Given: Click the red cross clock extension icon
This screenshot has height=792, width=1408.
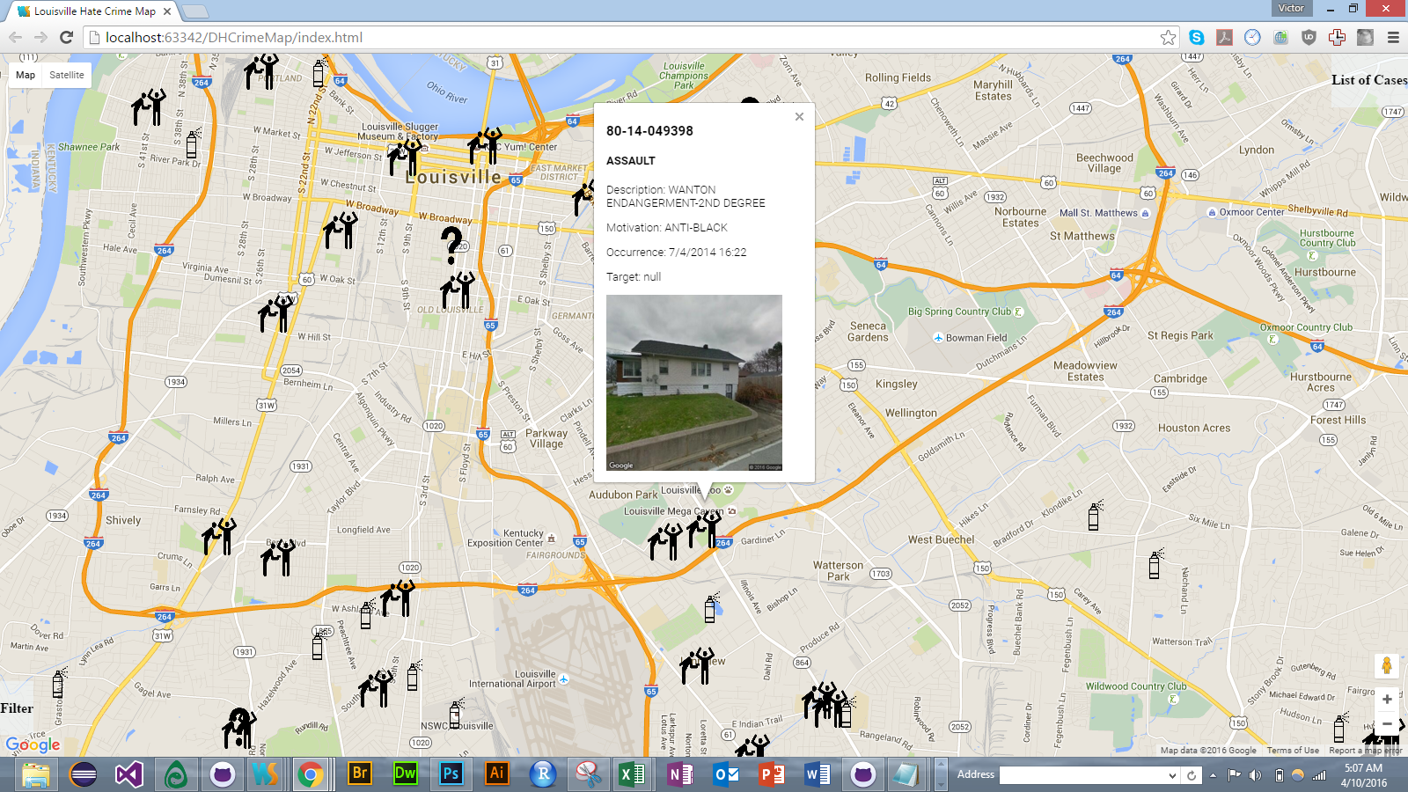Looking at the screenshot, I should click(1337, 37).
